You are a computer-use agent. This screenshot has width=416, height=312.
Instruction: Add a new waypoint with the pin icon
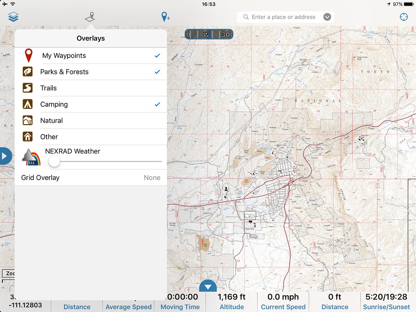click(165, 17)
